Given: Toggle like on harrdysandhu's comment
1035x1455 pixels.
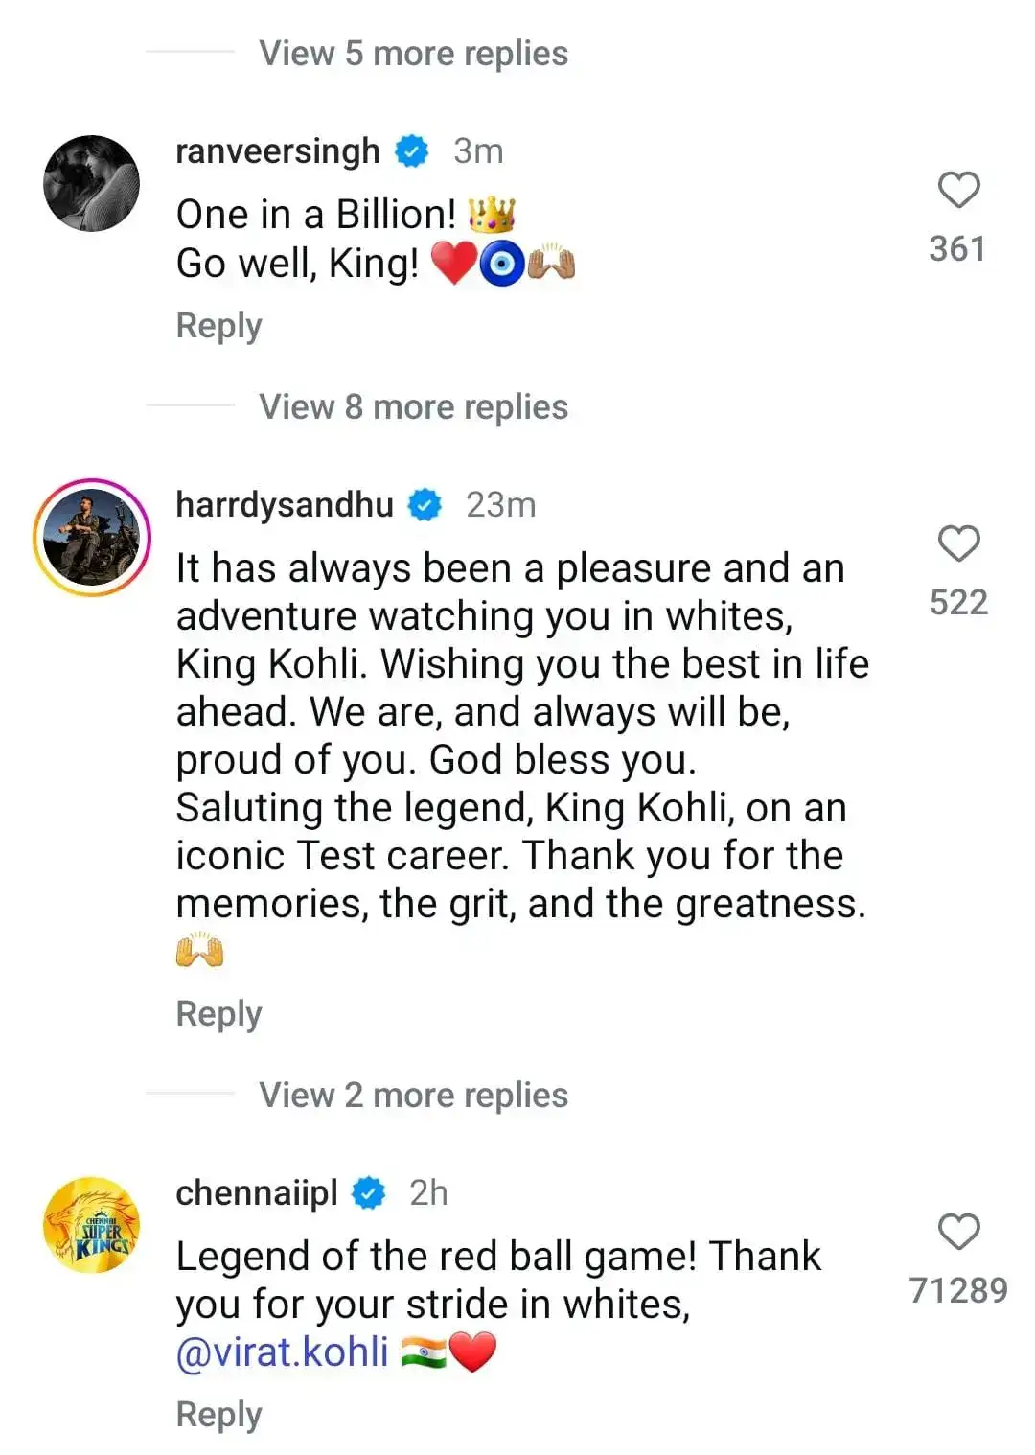Looking at the screenshot, I should pyautogui.click(x=958, y=544).
